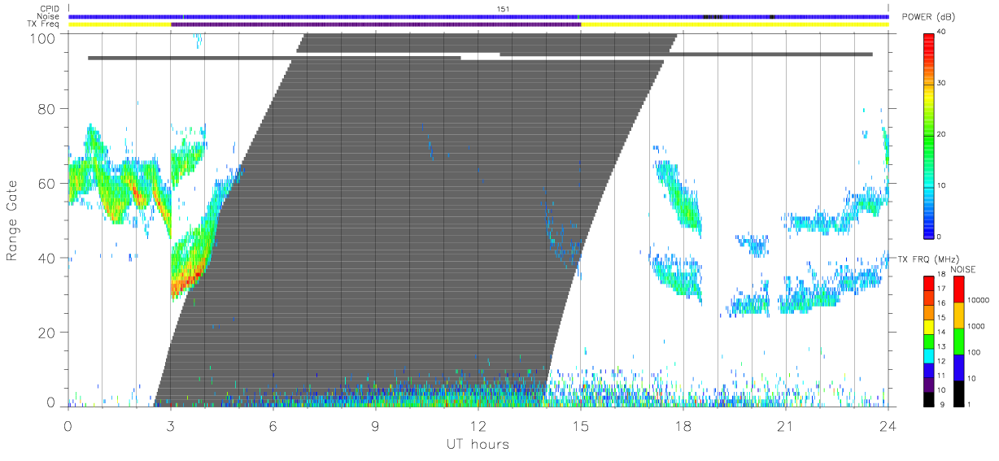Click the blue Noise strip above the plot
The height and width of the screenshot is (461, 999).
coord(478,16)
